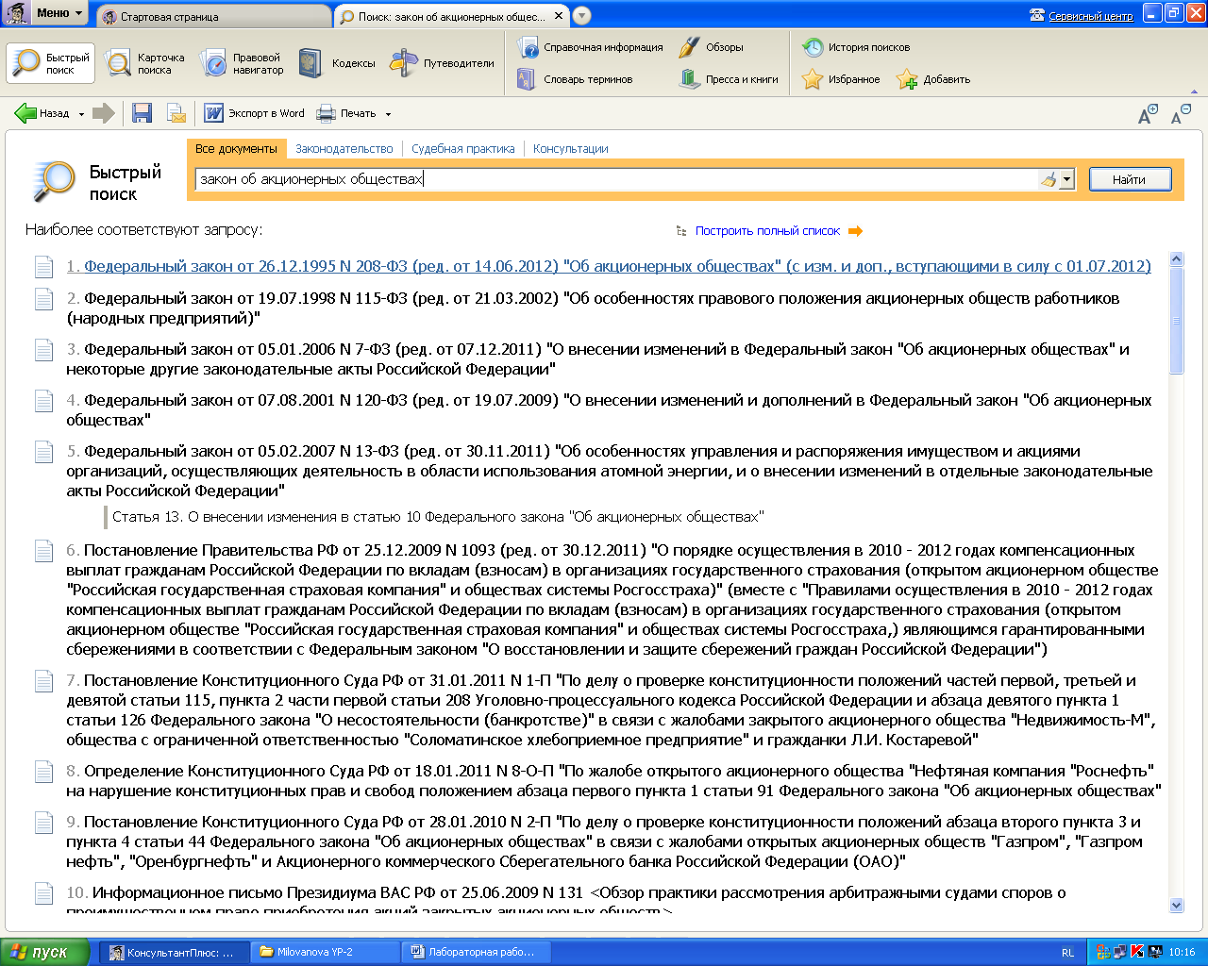Open Сервисный центр link

[x=1091, y=16]
